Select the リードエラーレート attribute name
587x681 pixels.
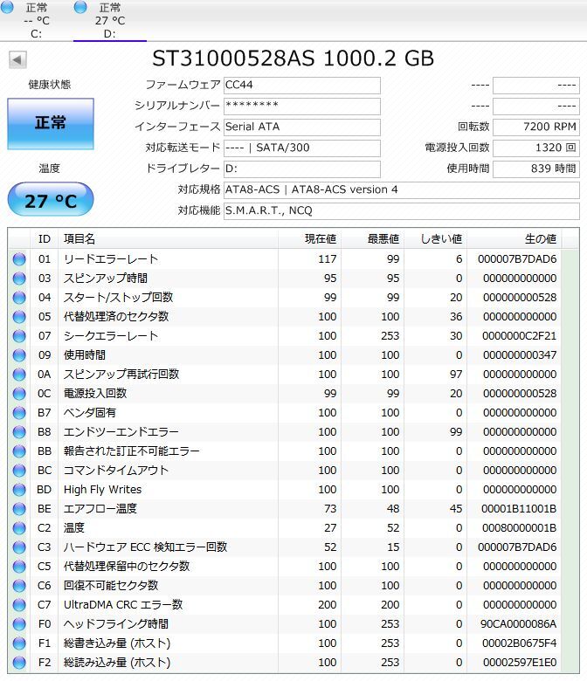pyautogui.click(x=111, y=259)
